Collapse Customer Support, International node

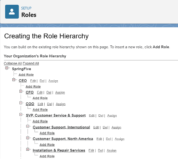click(x=28, y=126)
